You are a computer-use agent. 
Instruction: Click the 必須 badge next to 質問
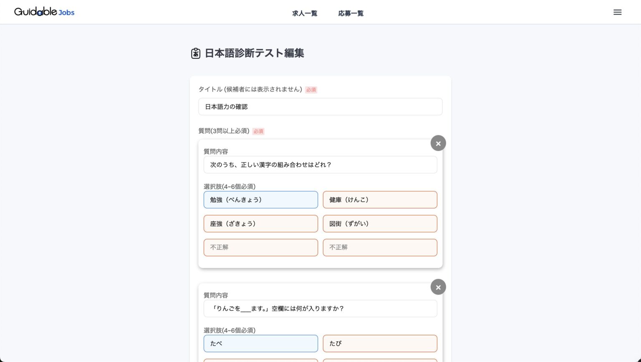[x=258, y=131]
